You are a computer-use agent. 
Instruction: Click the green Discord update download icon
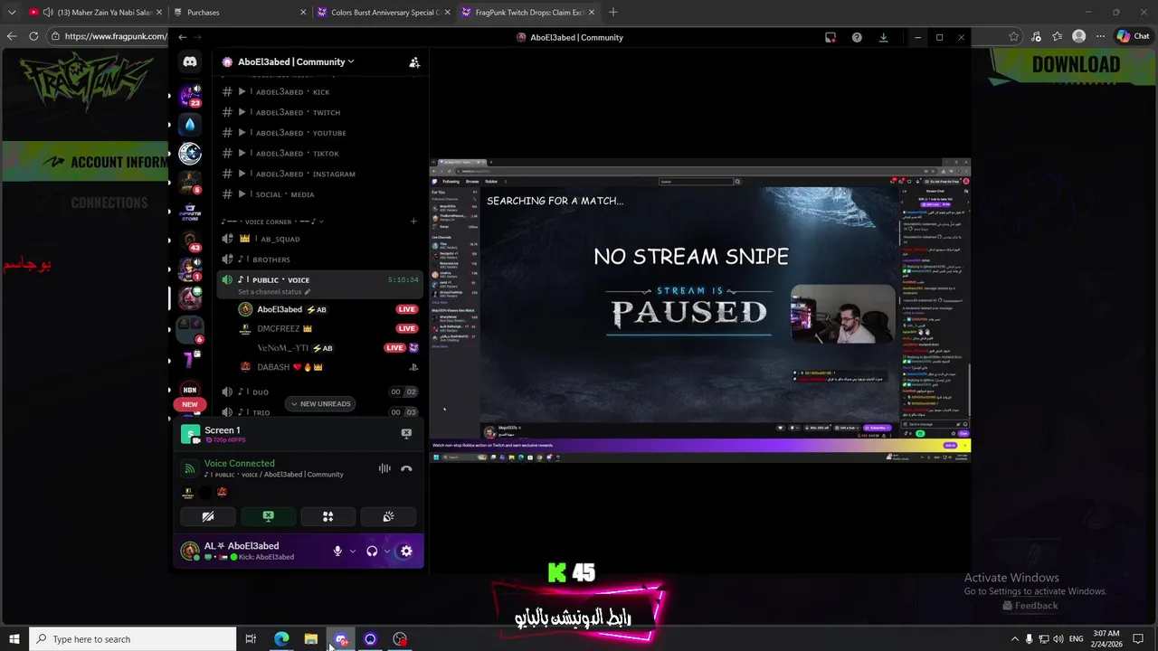[x=883, y=37]
